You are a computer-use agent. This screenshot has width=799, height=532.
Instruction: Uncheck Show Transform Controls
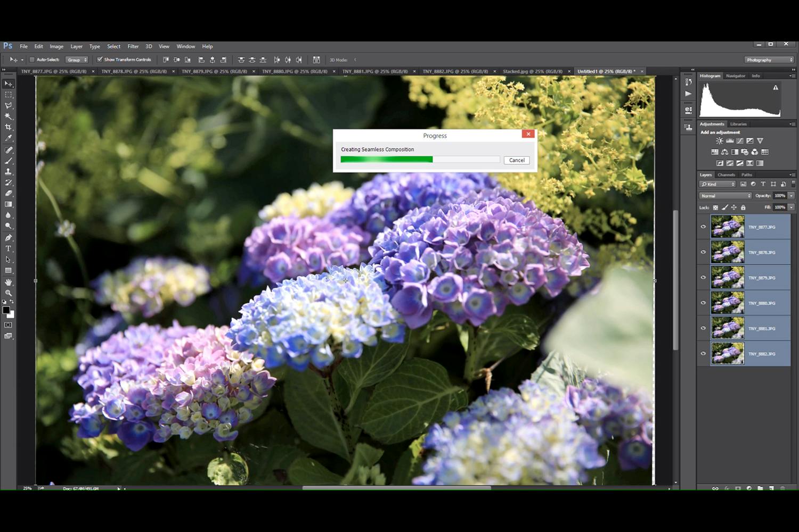(x=100, y=60)
